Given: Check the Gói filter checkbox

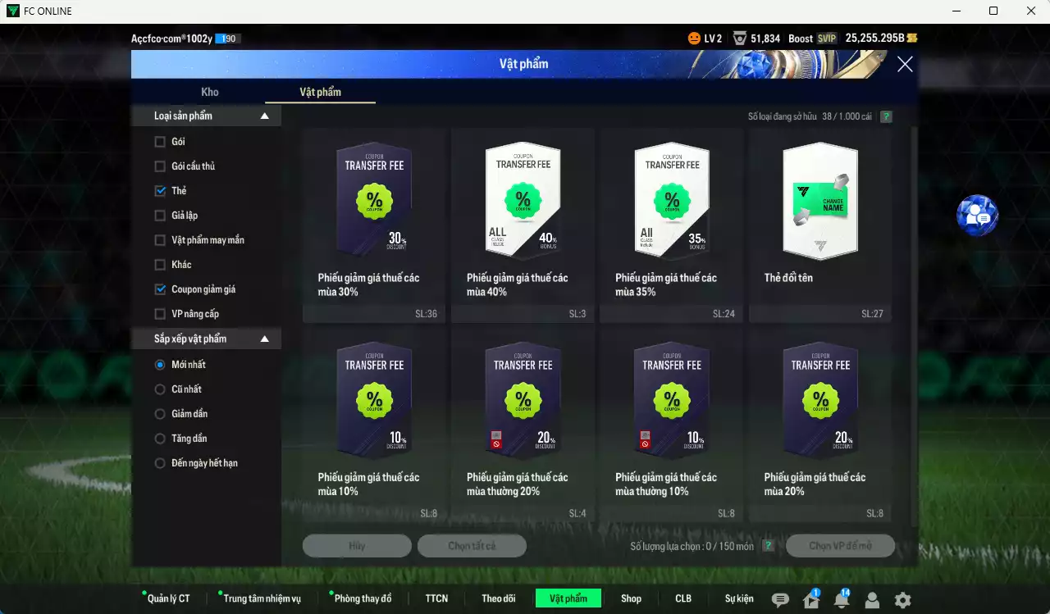Looking at the screenshot, I should pos(158,141).
